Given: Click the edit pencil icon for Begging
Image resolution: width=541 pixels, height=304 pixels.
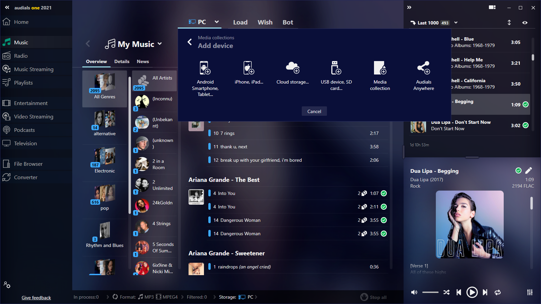Looking at the screenshot, I should (x=529, y=170).
